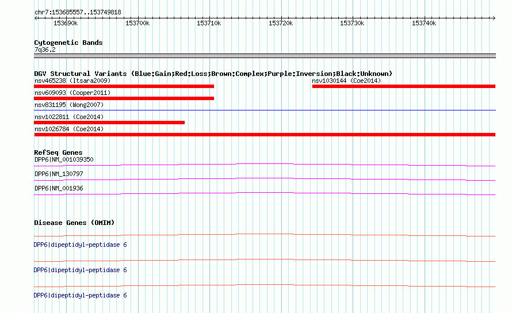Click the gray 7q36.2 cytogenetic band bar

(x=265, y=56)
